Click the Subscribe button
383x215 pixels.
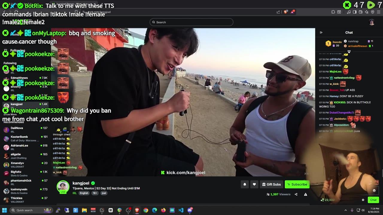(297, 184)
